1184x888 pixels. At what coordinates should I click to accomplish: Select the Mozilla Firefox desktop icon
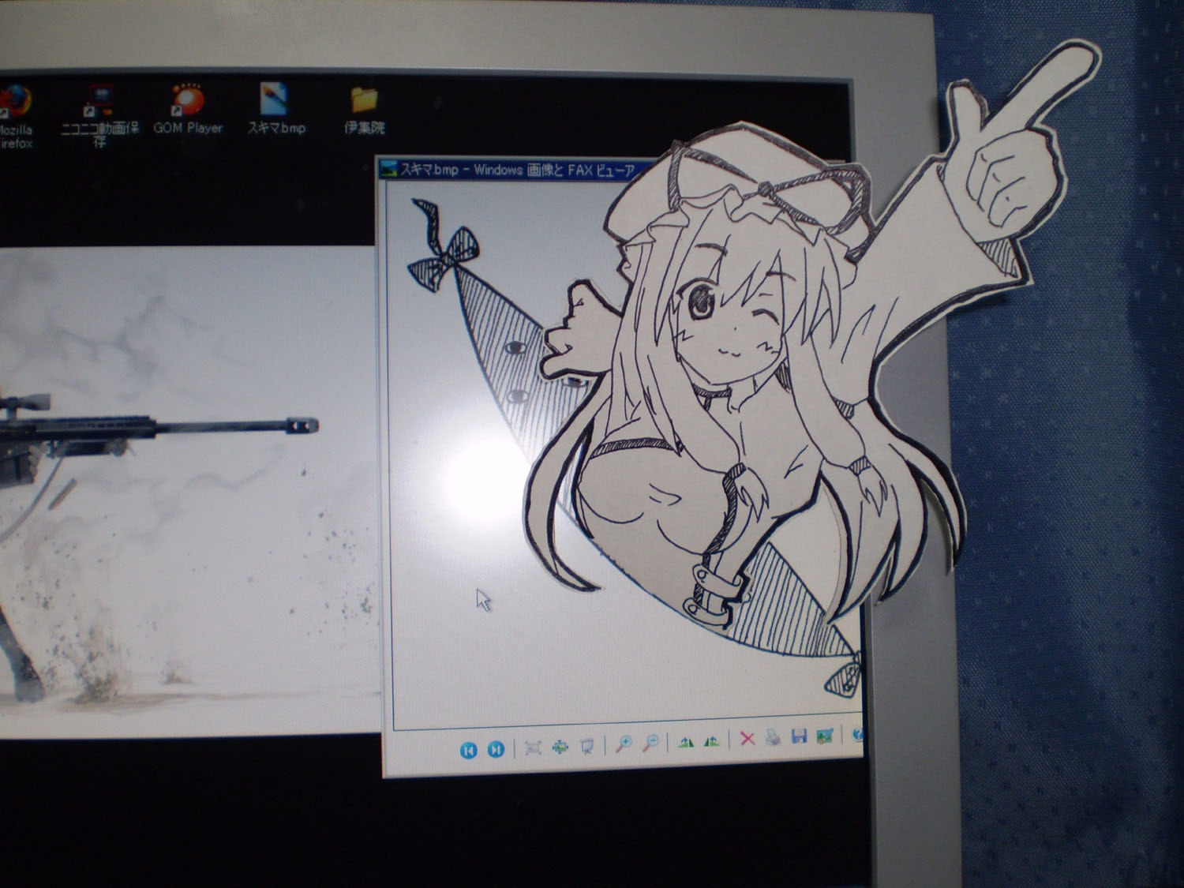point(14,117)
